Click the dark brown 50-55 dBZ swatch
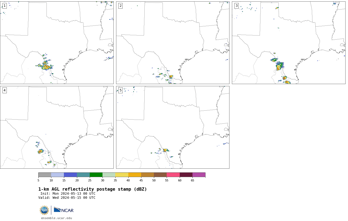 (x=160, y=175)
